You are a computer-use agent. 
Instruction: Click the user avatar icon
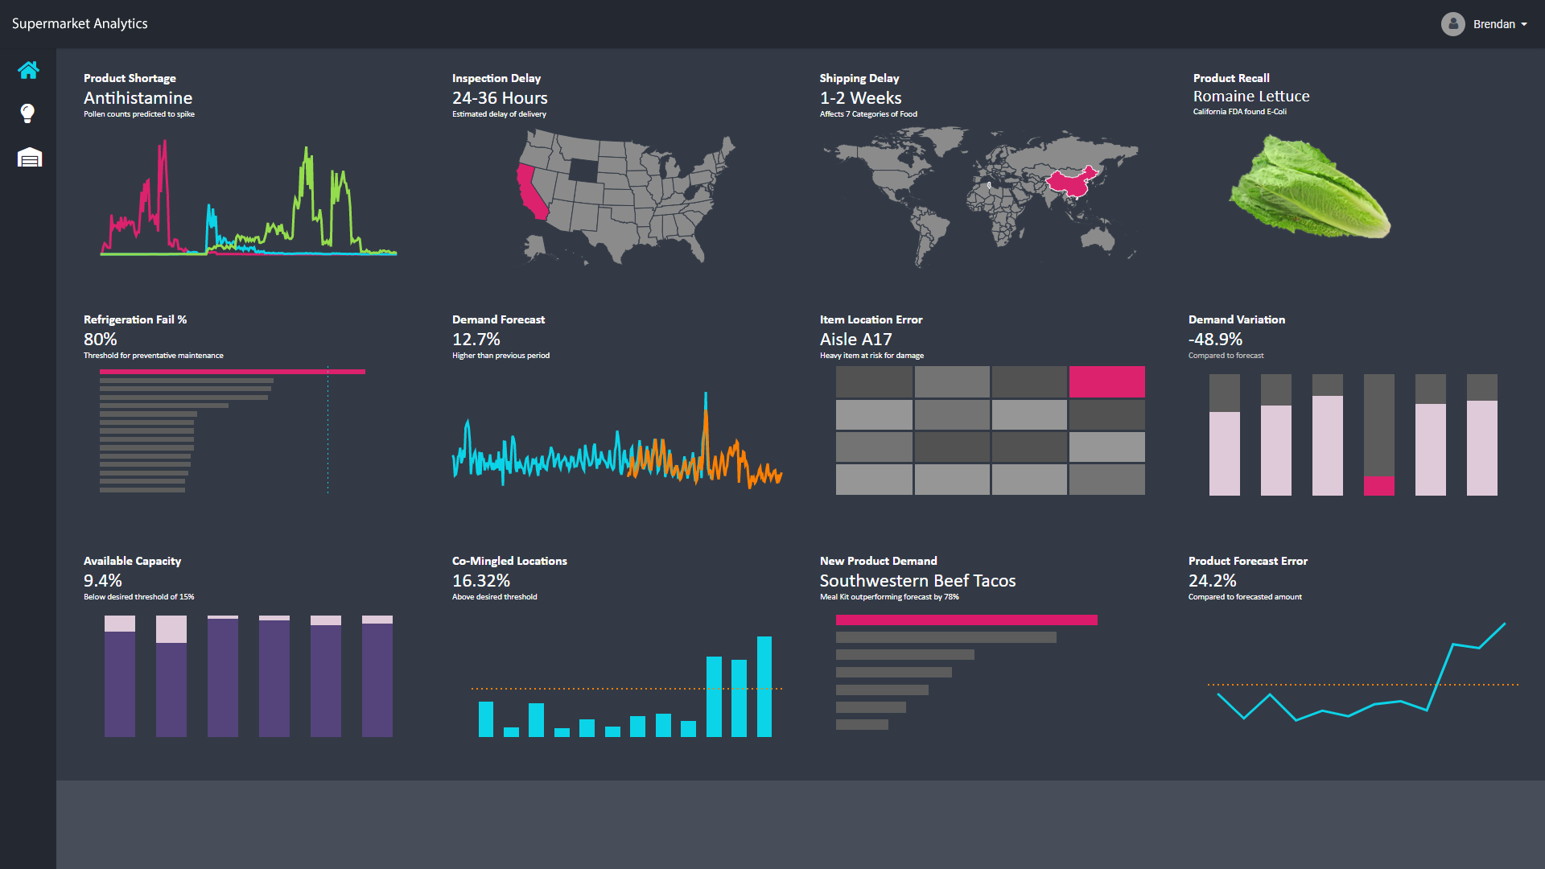[1452, 24]
